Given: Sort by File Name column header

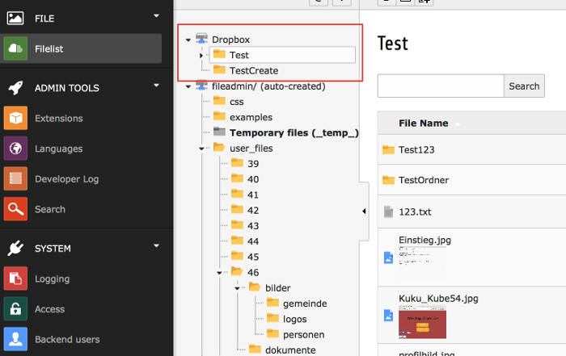Looking at the screenshot, I should coord(424,124).
